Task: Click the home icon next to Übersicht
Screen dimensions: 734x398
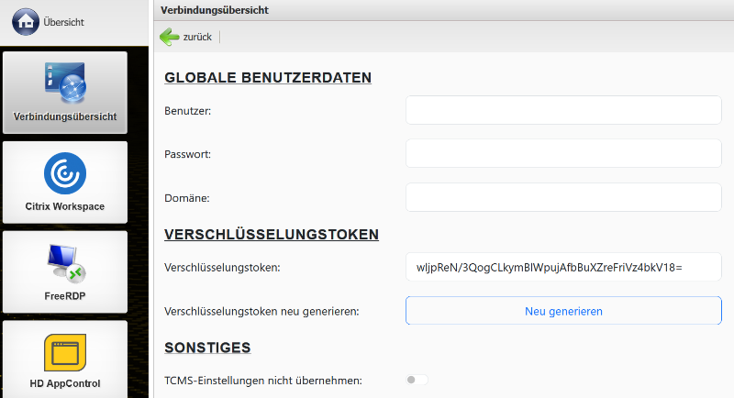Action: pos(25,20)
